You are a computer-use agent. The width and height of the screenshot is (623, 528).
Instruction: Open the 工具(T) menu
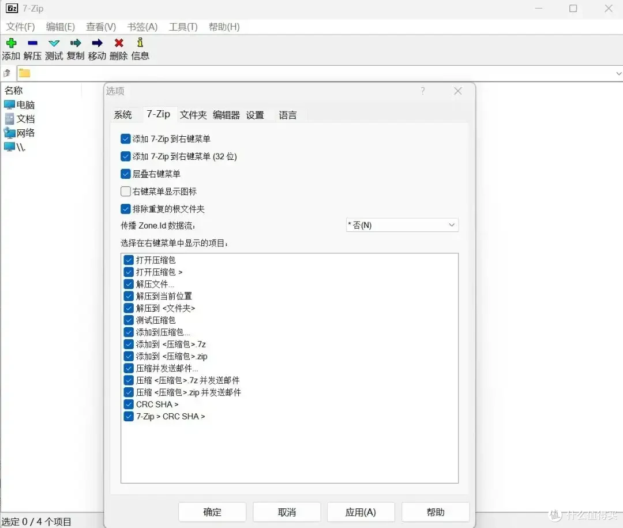pyautogui.click(x=183, y=27)
